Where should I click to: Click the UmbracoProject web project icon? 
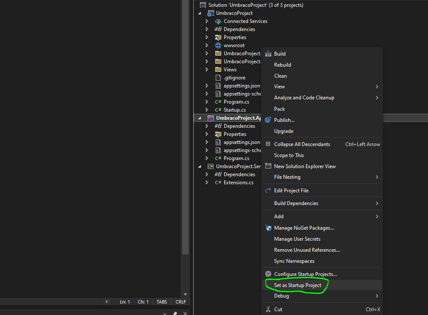[210, 13]
